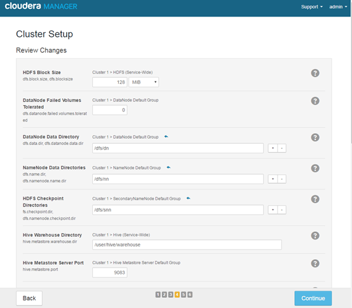Click 'Cluster 1 > HDFS (Service-Wide)' text
Screen dimensions: 352x308
(123, 72)
